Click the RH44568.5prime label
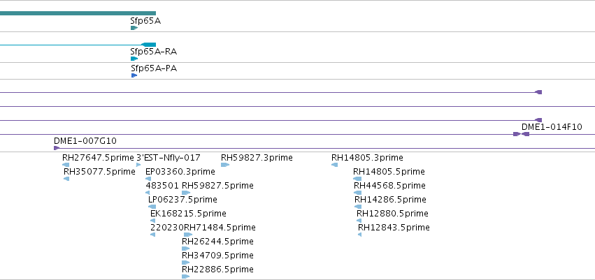The height and width of the screenshot is (280, 595). (x=389, y=185)
